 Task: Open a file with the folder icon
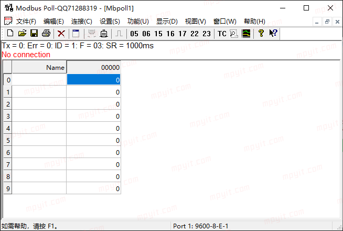point(22,34)
